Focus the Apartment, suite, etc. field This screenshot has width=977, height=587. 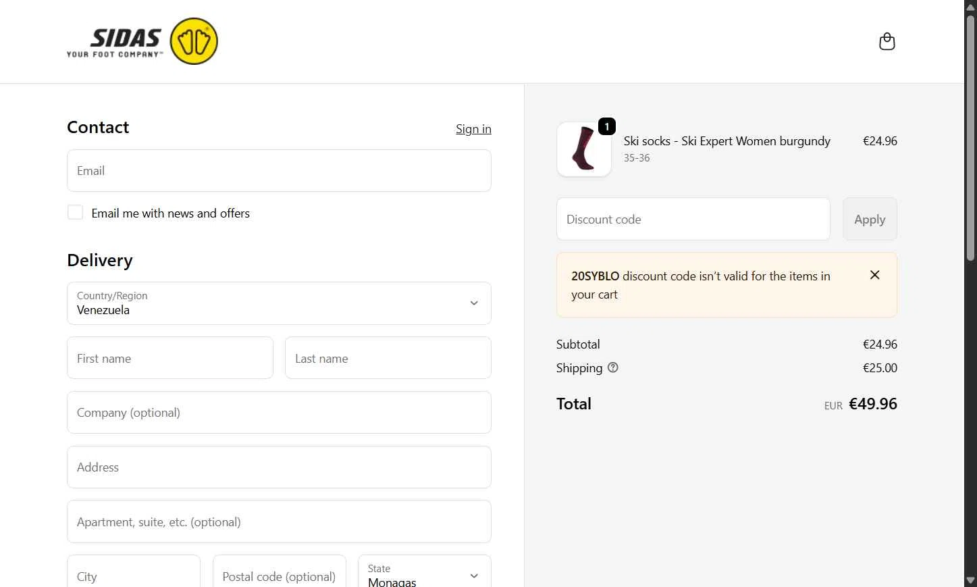point(279,521)
